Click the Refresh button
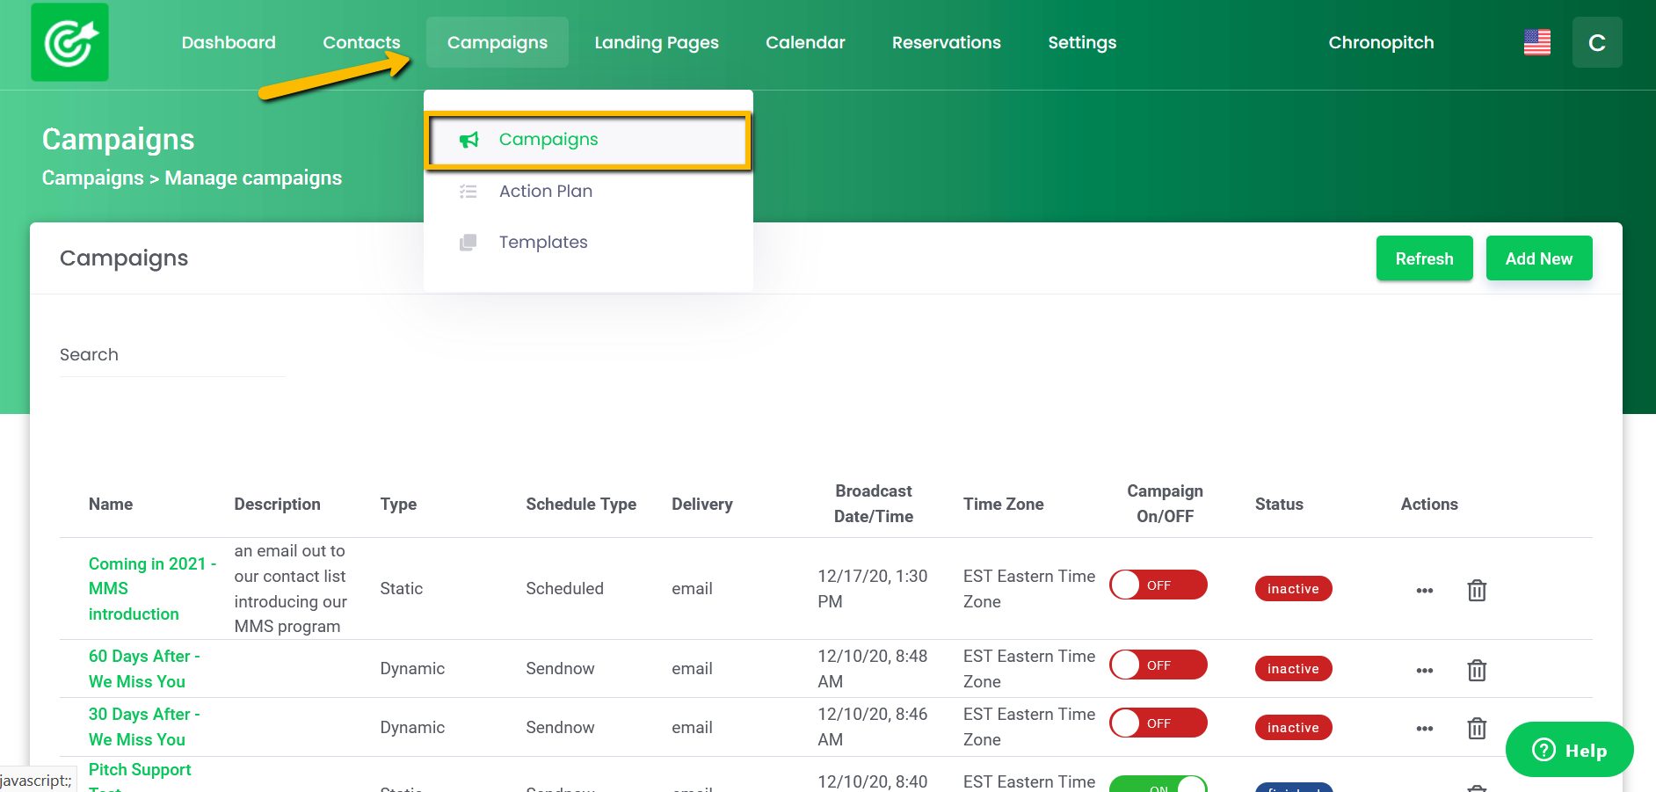Screen dimensions: 1656x792 point(1424,258)
